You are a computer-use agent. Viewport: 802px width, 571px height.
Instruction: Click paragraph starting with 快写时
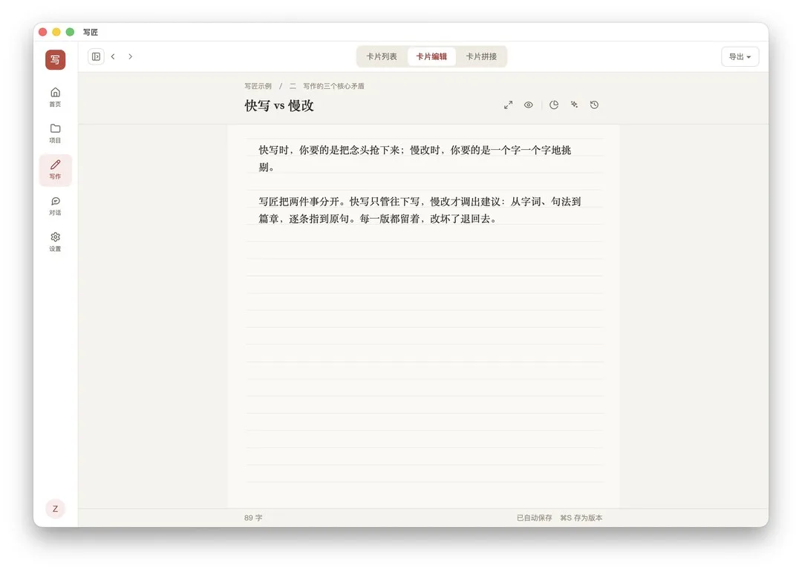point(415,159)
